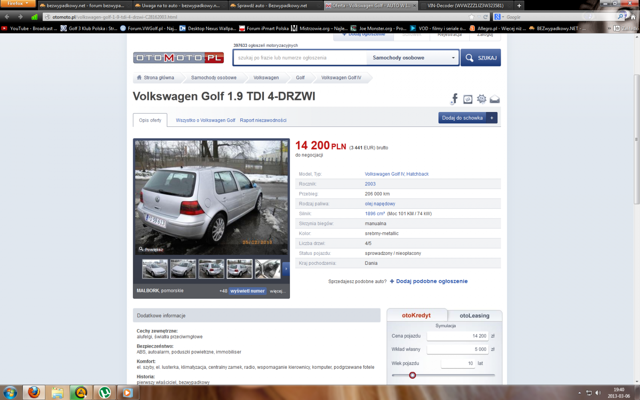Click the olej napędowy fuel link
Screen dimensions: 640x400
pos(380,204)
